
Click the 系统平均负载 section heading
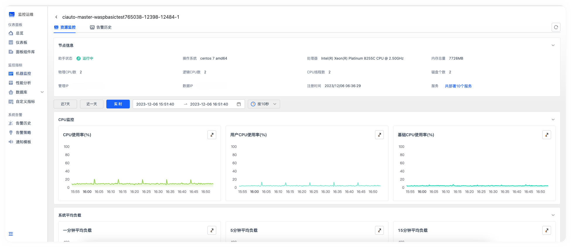pyautogui.click(x=70, y=215)
